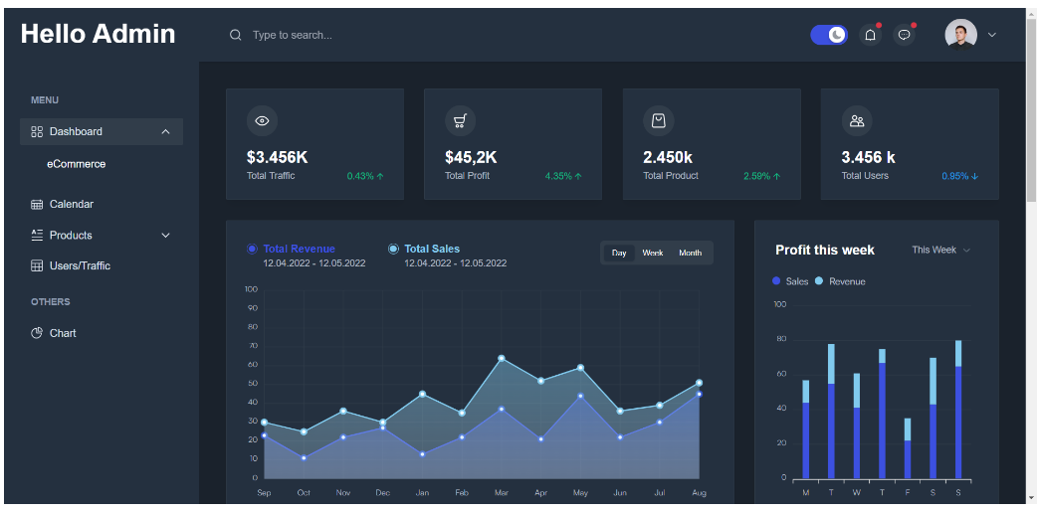This screenshot has width=1038, height=513.
Task: Click the Users/Traffic table icon in sidebar
Action: pos(37,265)
